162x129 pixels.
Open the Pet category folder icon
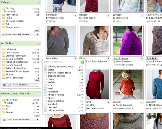(x=4, y=24)
